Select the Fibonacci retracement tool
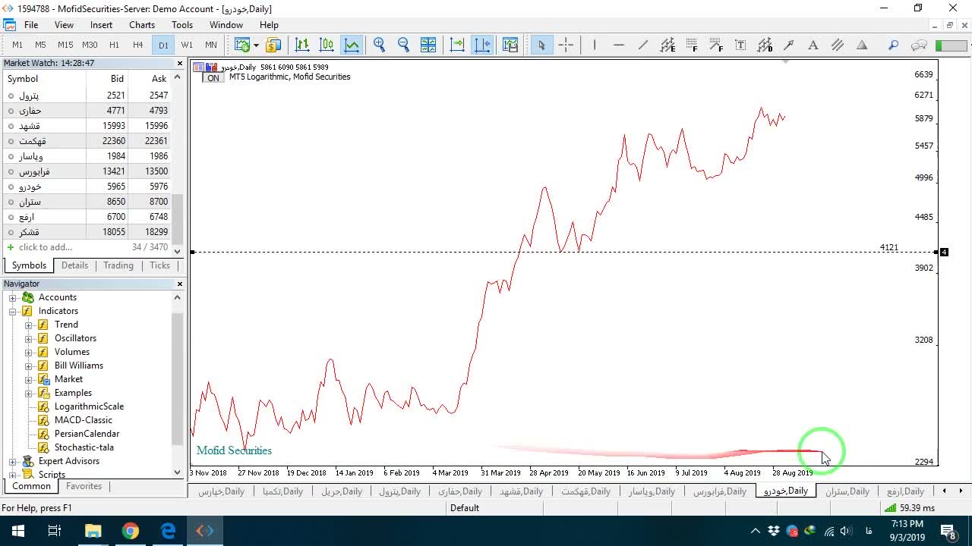 click(692, 45)
